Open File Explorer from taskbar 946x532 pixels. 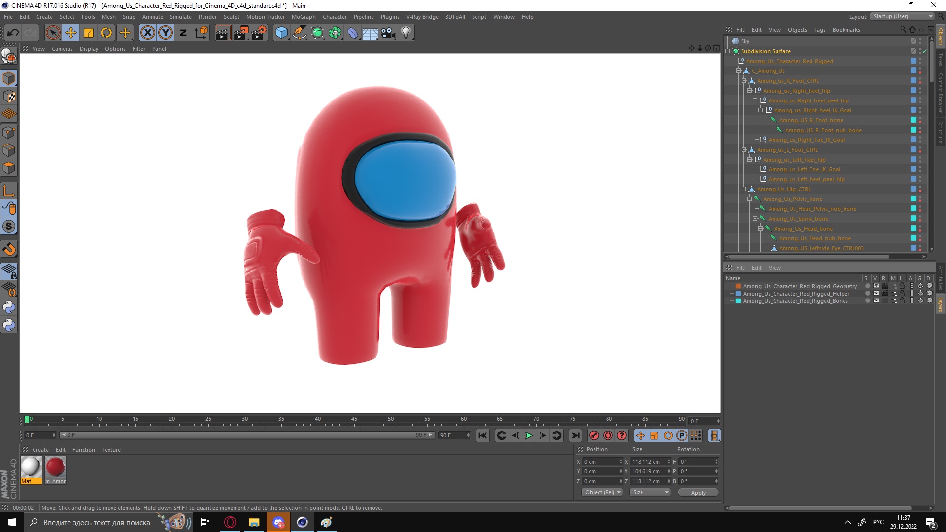coord(254,522)
